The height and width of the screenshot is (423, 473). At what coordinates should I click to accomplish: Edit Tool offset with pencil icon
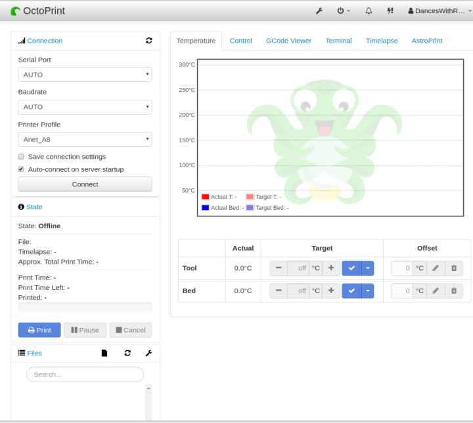(x=436, y=268)
